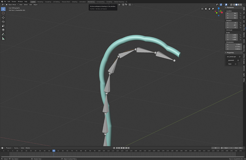Switch to the Animation workspace tab
The width and height of the screenshot is (246, 160).
82,2
